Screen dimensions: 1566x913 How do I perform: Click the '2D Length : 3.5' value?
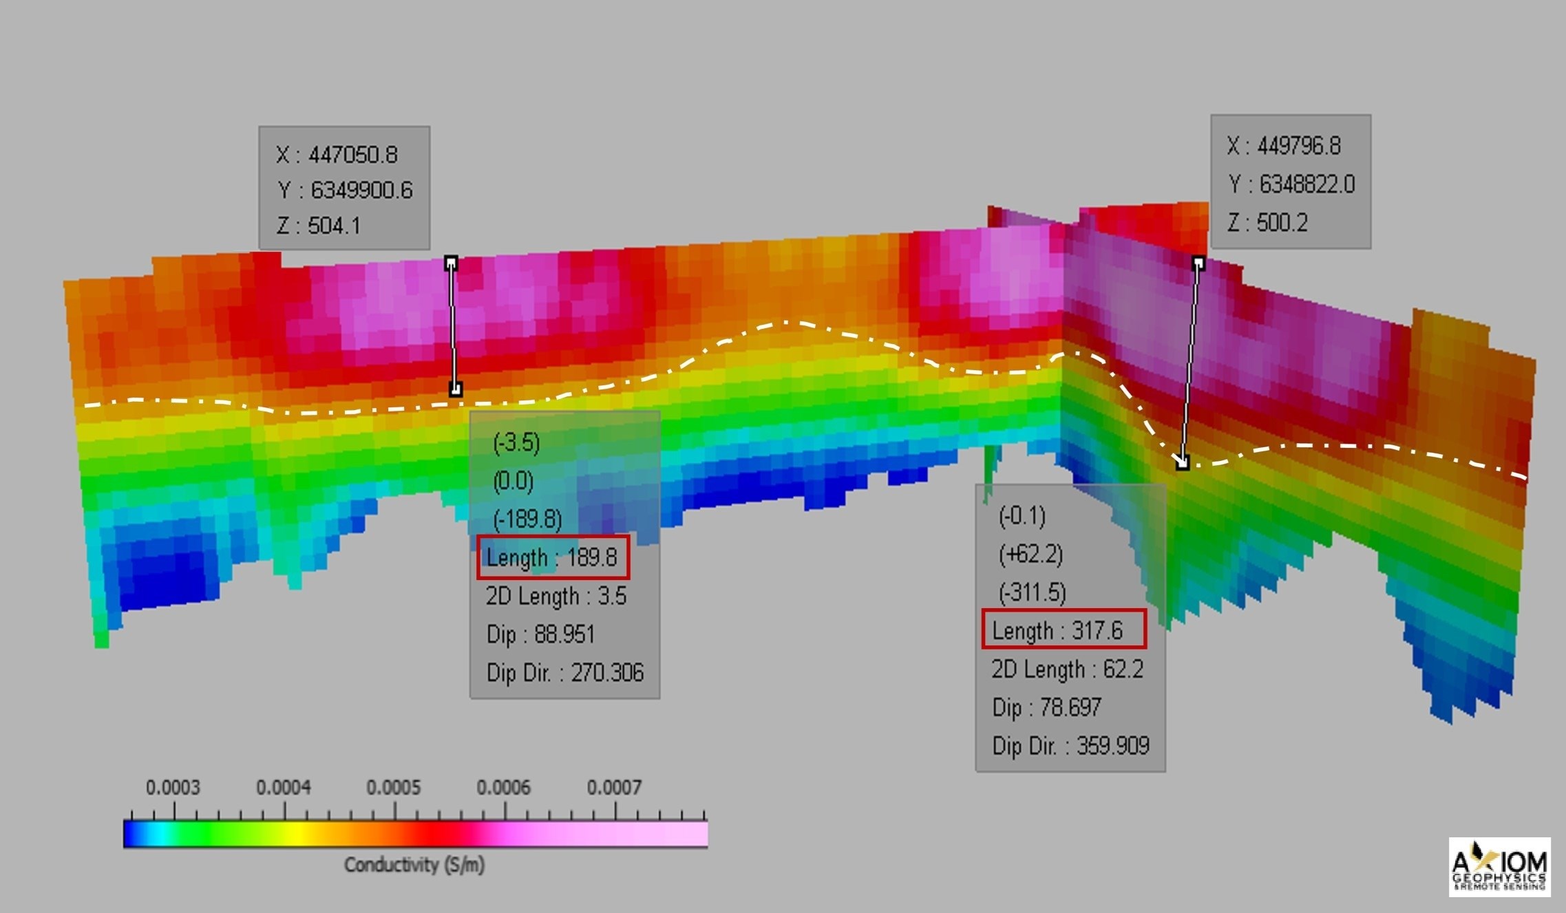click(556, 596)
